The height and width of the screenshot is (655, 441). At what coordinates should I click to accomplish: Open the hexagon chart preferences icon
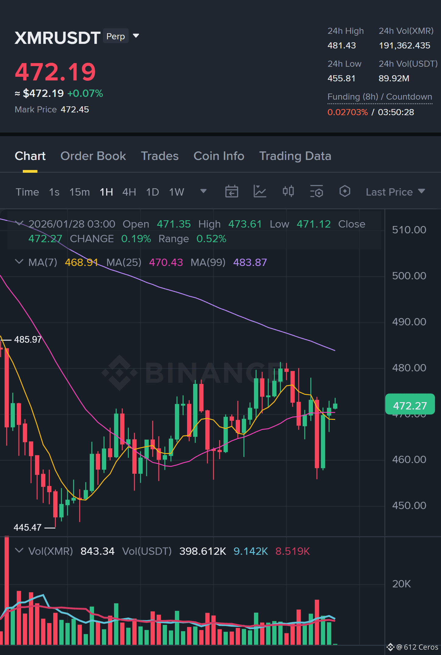coord(345,192)
